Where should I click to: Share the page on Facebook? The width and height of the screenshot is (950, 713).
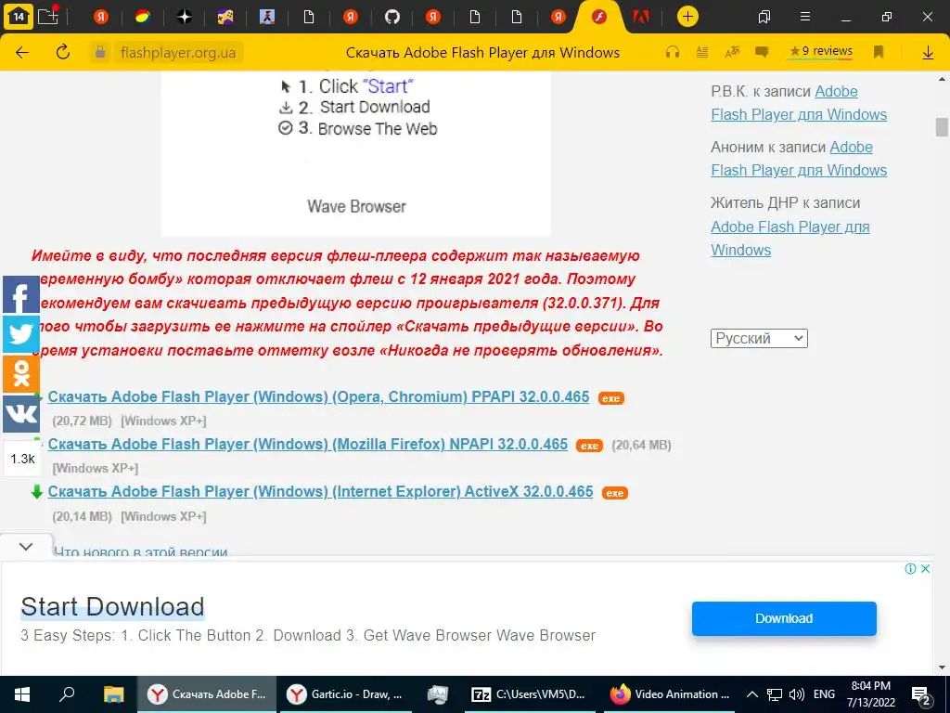click(21, 294)
